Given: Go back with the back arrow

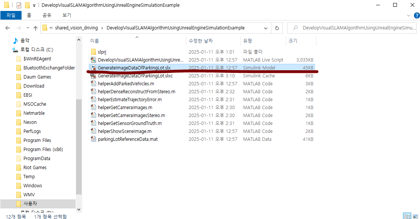Looking at the screenshot, I should pyautogui.click(x=8, y=28).
